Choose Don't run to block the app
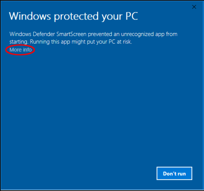The width and height of the screenshot is (204, 191). 174,173
